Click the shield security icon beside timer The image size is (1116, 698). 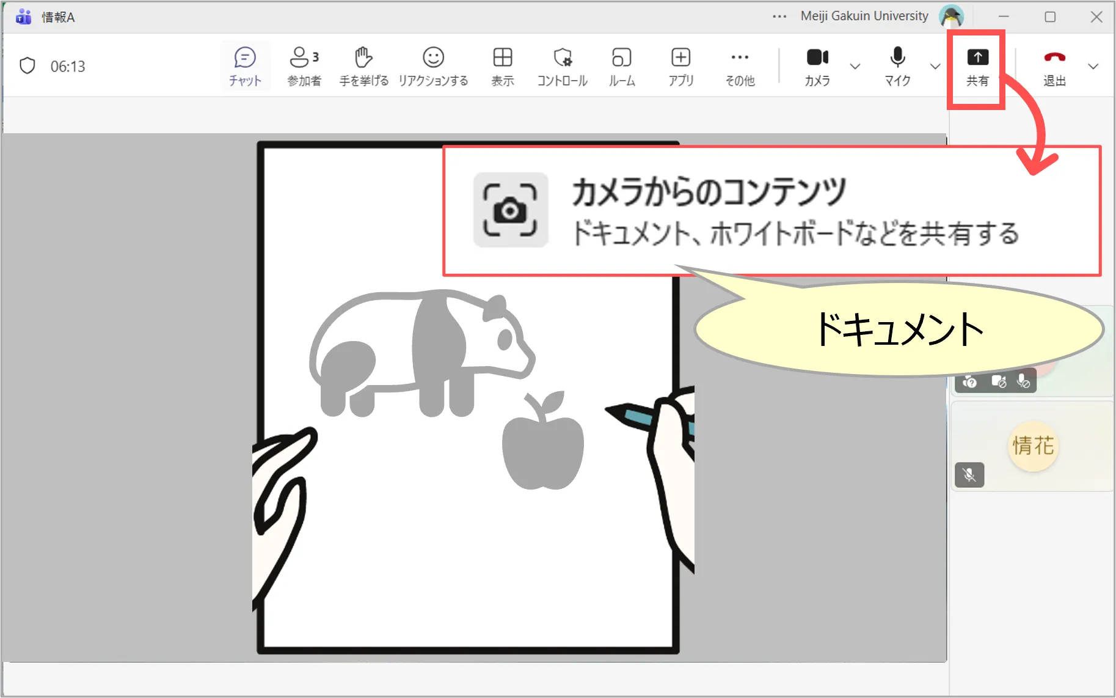coord(27,66)
